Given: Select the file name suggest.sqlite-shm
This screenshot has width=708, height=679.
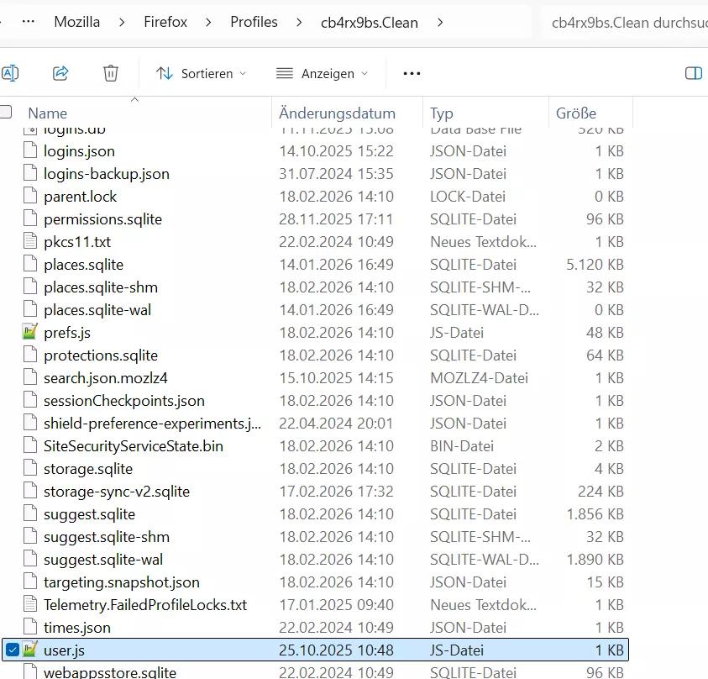Looking at the screenshot, I should (107, 537).
